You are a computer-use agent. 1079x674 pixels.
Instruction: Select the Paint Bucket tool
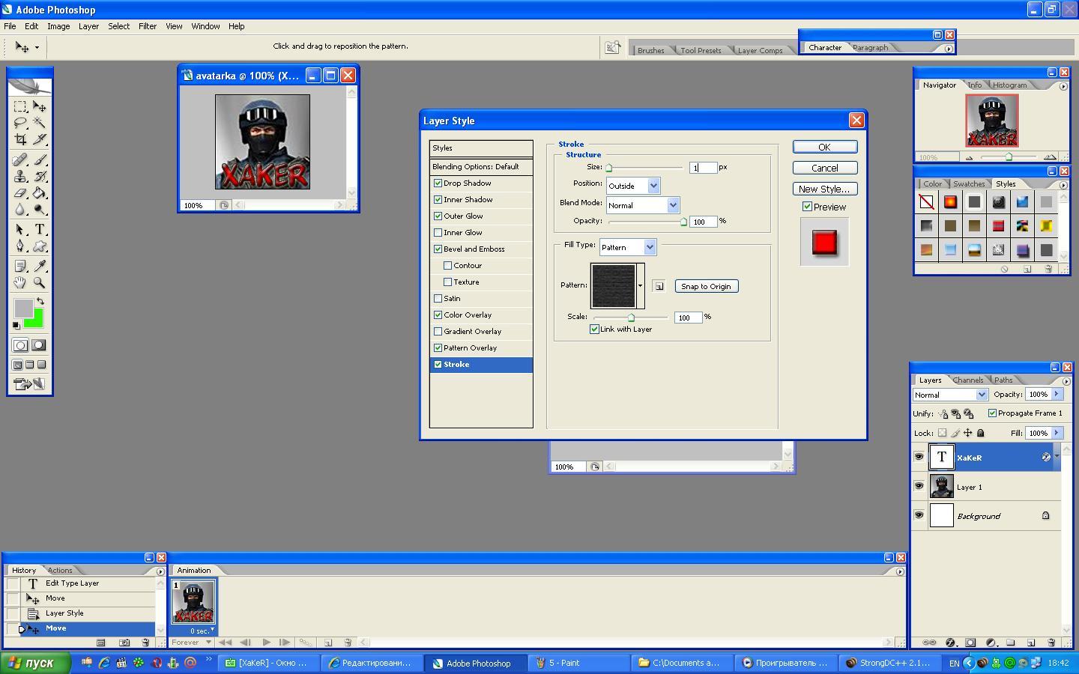pos(40,193)
